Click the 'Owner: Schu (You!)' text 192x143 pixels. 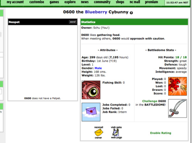click(x=95, y=28)
